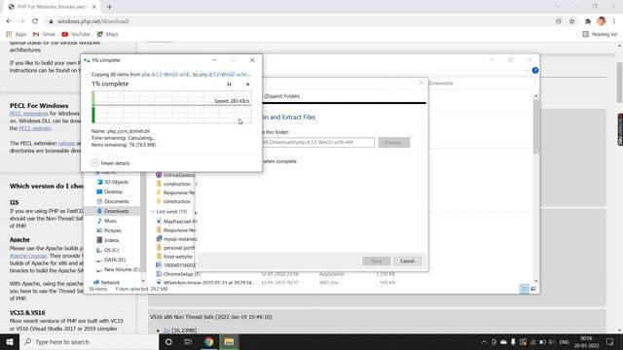Click the greyed-out Next button in Extract wizard
This screenshot has width=623, height=350.
click(377, 262)
